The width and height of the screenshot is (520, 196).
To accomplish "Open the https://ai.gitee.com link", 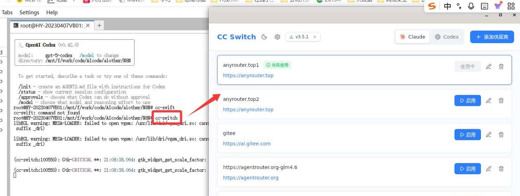I will pos(247,144).
